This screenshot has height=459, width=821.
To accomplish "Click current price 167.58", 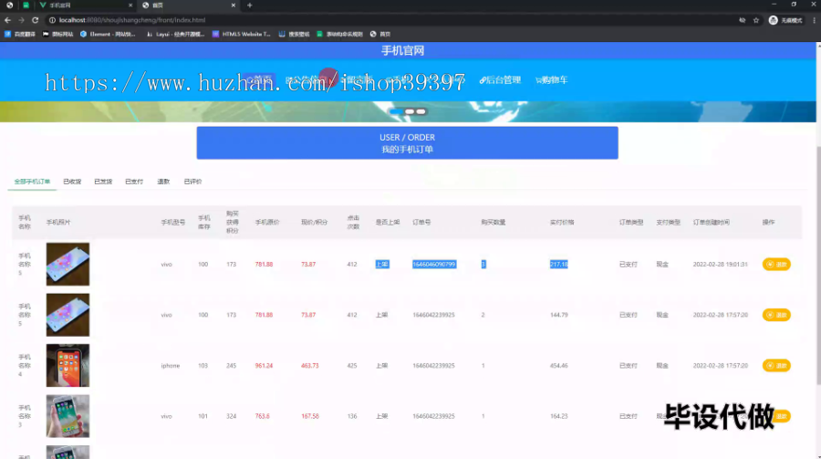I will 310,416.
